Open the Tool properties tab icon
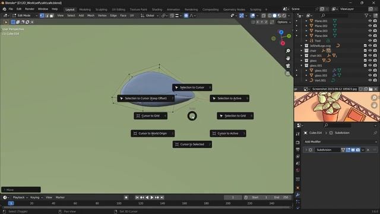 (298, 134)
